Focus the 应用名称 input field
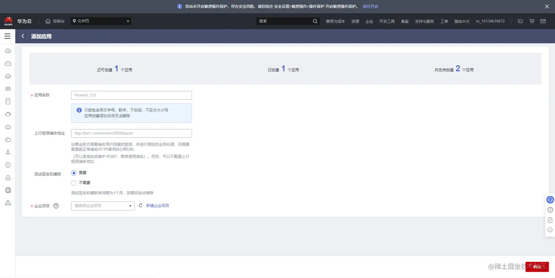The width and height of the screenshot is (555, 278). (131, 95)
